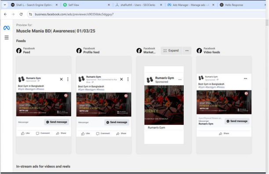Click Send message in Video feeds preview

click(237, 121)
